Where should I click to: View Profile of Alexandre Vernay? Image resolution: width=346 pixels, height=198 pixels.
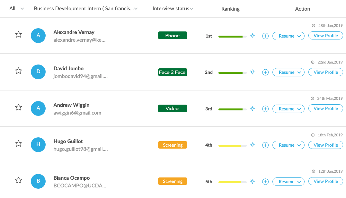325,36
